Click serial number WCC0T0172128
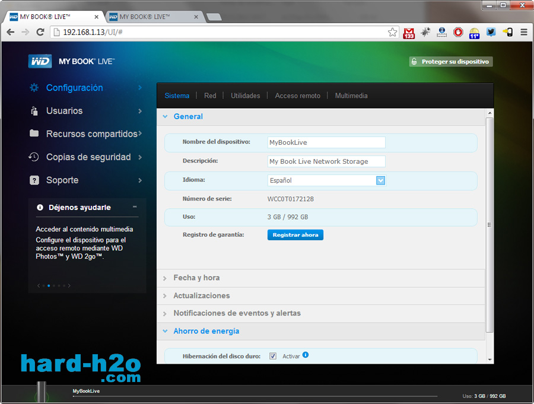The width and height of the screenshot is (534, 404). pyautogui.click(x=291, y=199)
